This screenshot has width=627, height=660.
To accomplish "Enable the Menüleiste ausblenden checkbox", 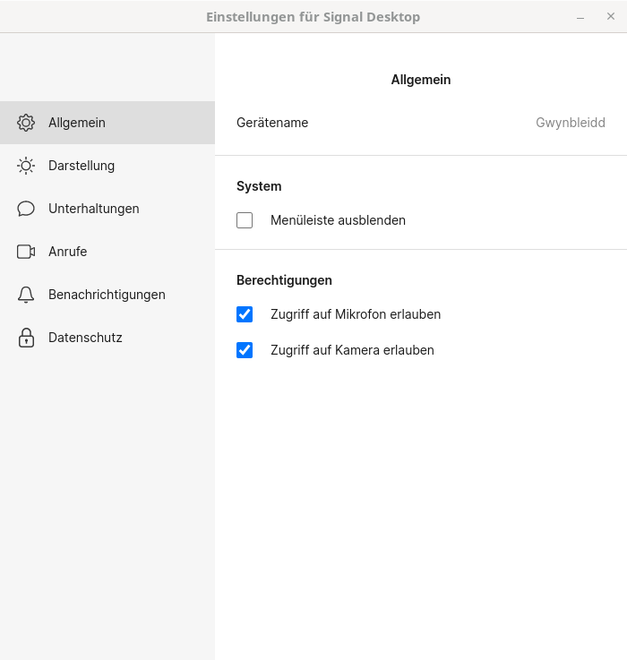I will tap(245, 220).
